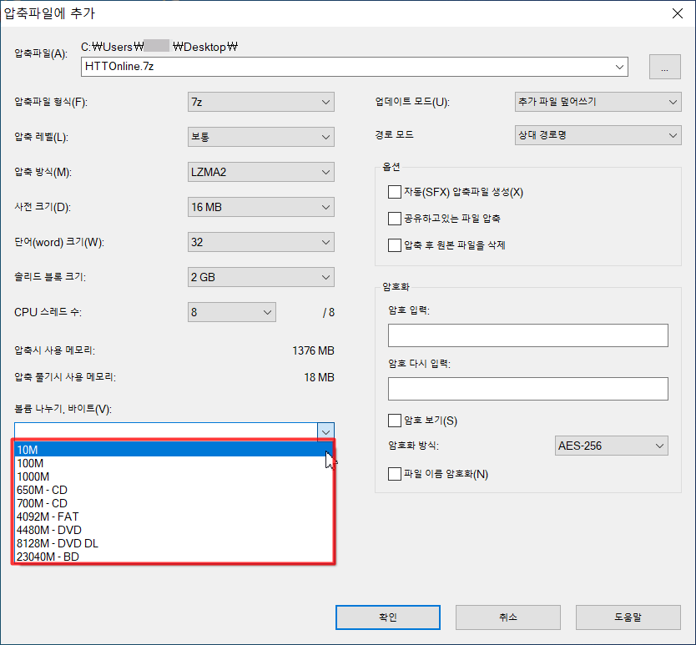This screenshot has height=645, width=696.
Task: Open the path mode 상대 경로명 dropdown
Action: pos(598,135)
